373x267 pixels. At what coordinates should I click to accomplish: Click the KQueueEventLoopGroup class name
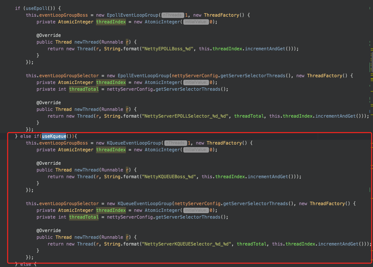[133, 143]
